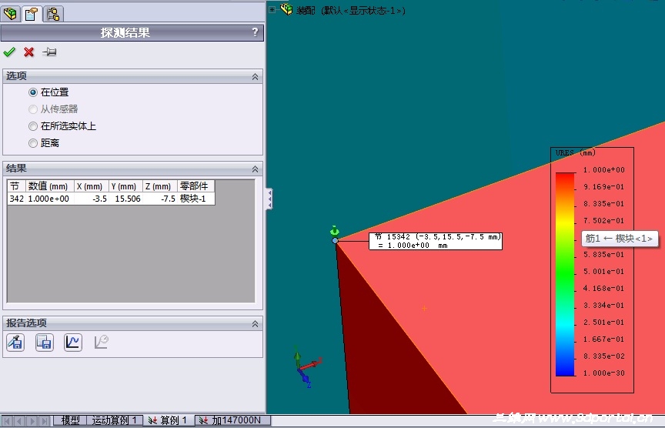Open the ConfigurationManager tab

tap(53, 14)
